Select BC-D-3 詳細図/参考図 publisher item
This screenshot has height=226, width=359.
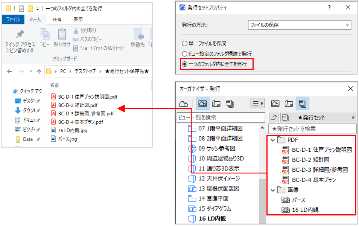[315, 170]
